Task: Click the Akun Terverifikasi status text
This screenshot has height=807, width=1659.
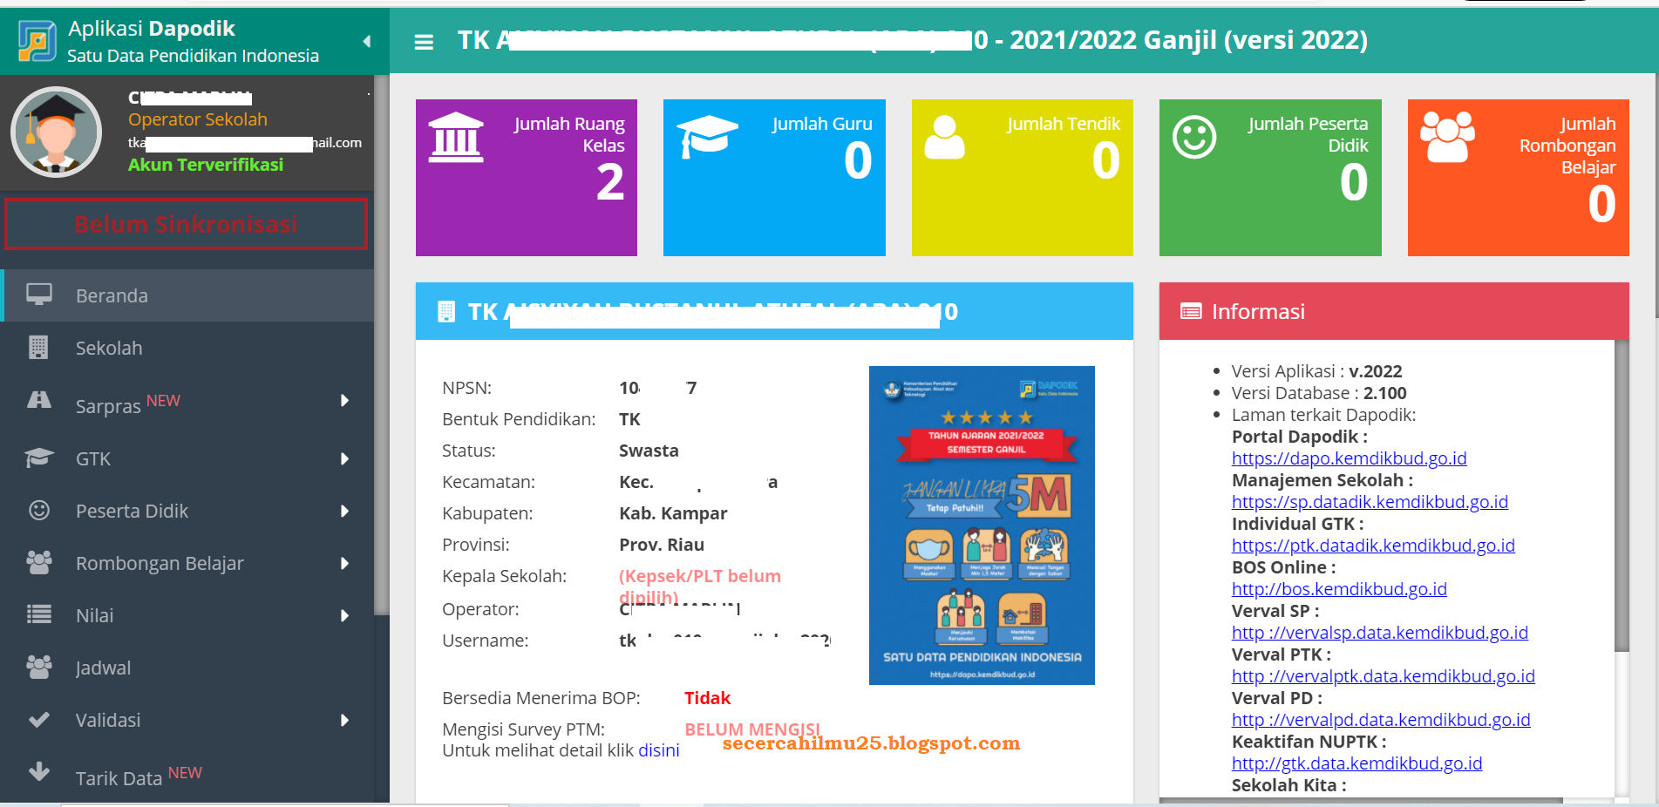Action: 206,165
